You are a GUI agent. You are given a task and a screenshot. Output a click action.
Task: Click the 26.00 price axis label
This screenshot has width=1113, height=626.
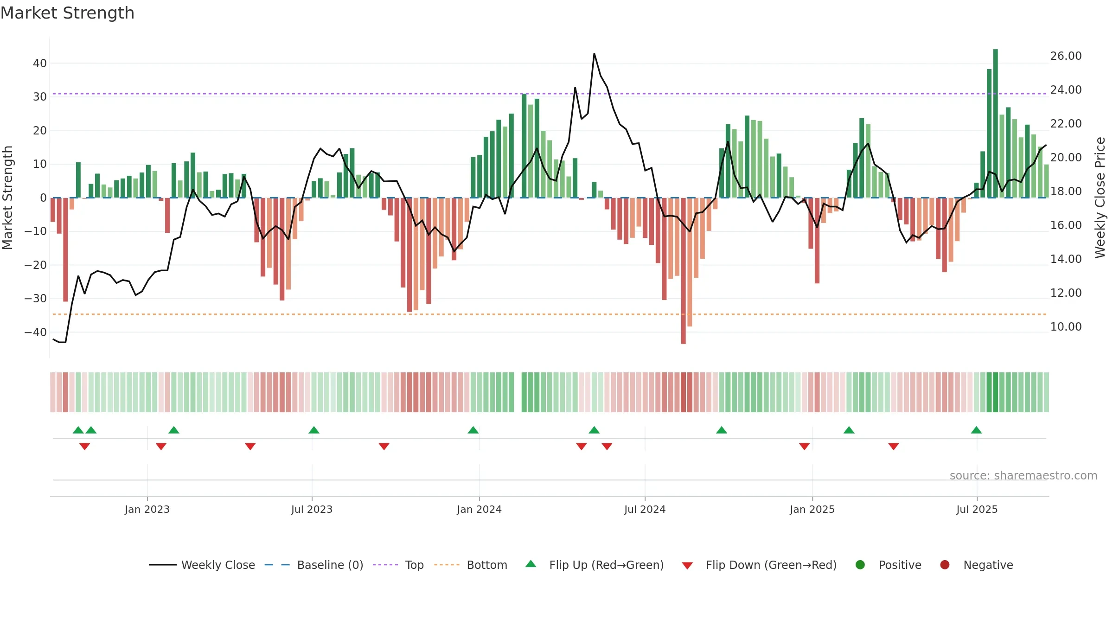1066,56
